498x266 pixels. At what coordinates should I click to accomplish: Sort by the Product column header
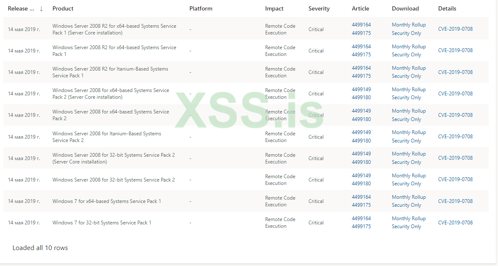pyautogui.click(x=63, y=9)
